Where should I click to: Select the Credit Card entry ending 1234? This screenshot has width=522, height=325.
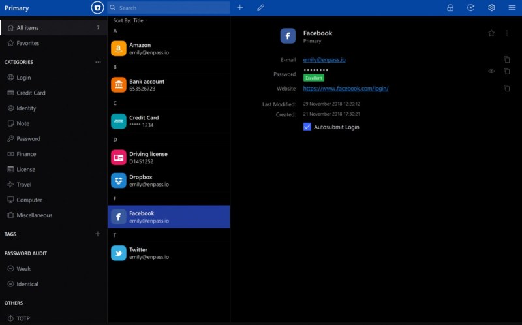tap(168, 121)
